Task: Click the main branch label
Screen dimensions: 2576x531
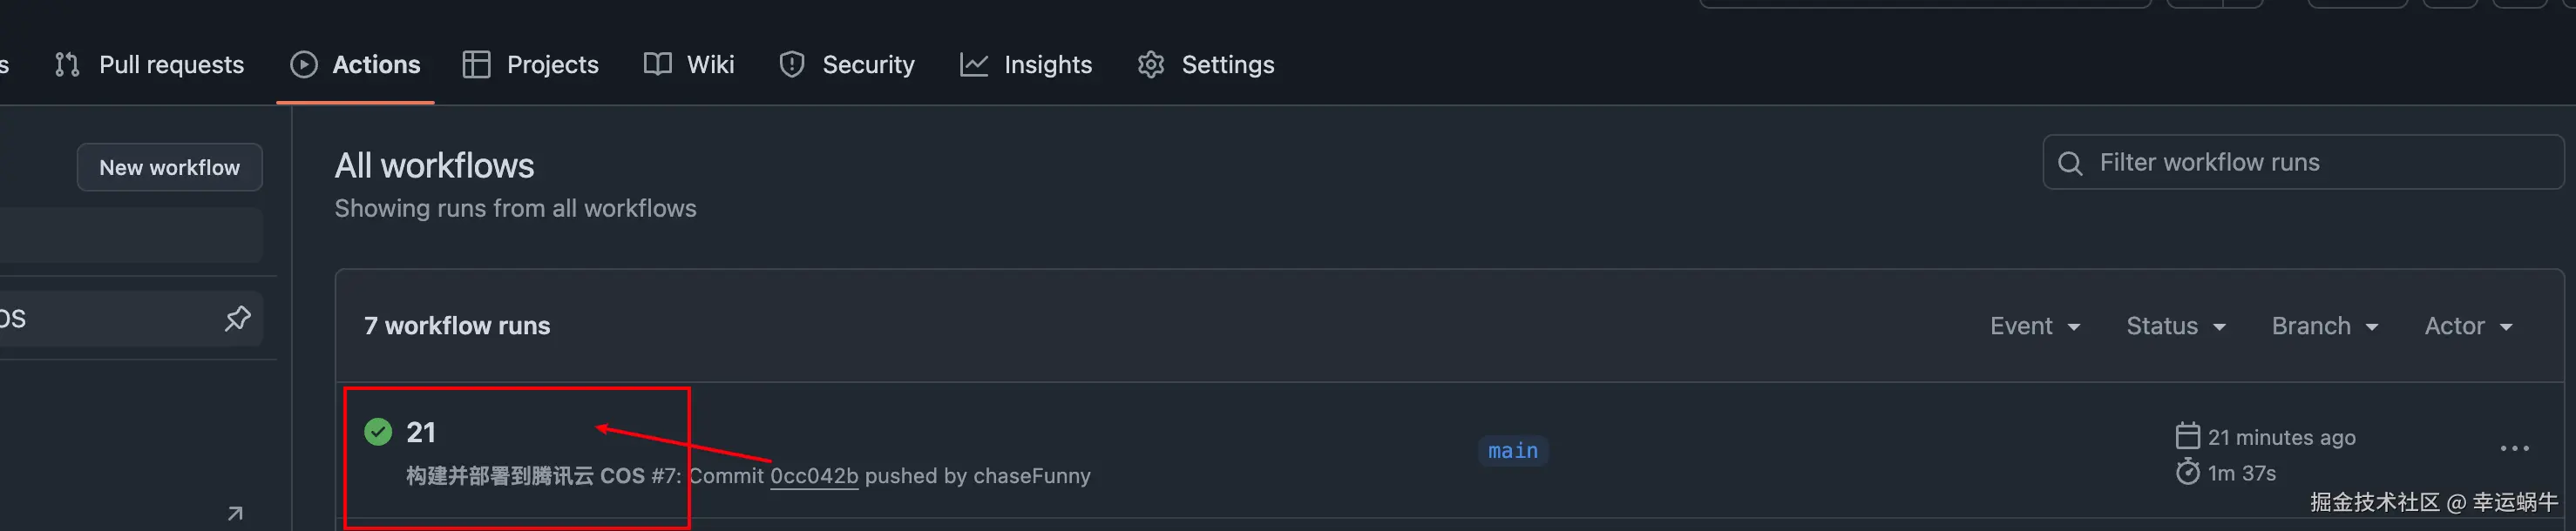Action: 1512,451
